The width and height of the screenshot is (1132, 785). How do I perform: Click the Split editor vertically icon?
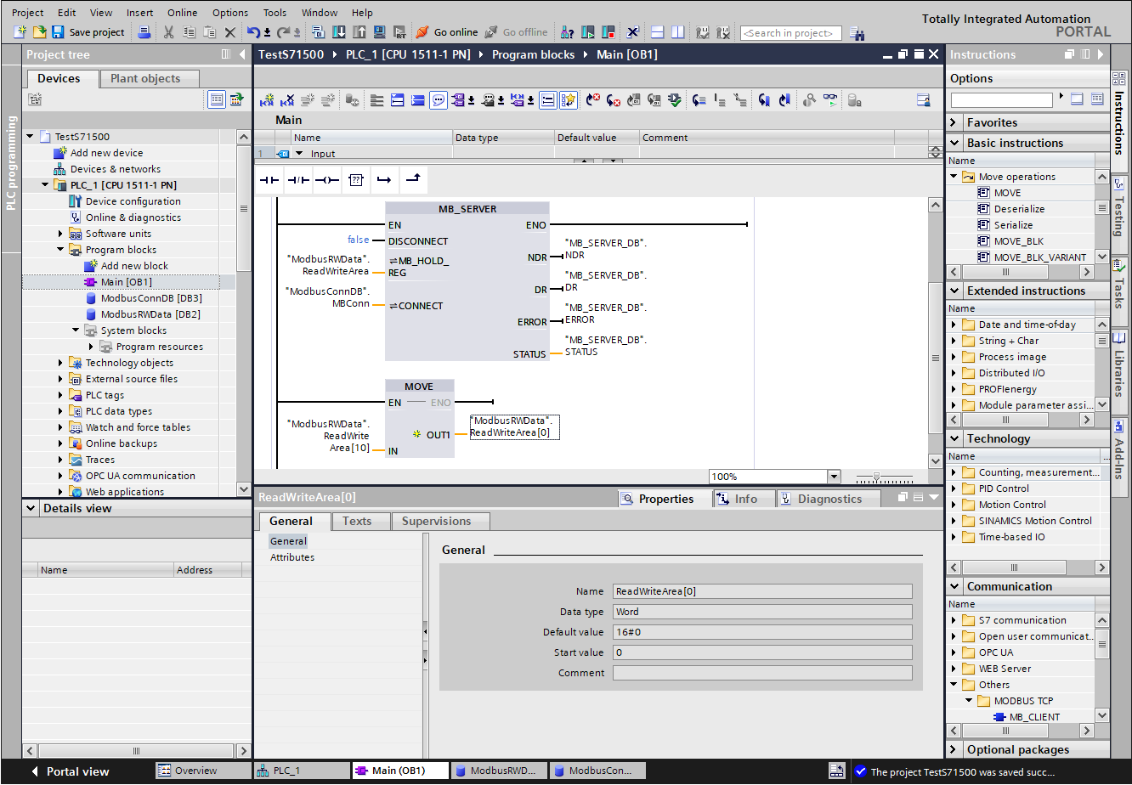click(677, 32)
